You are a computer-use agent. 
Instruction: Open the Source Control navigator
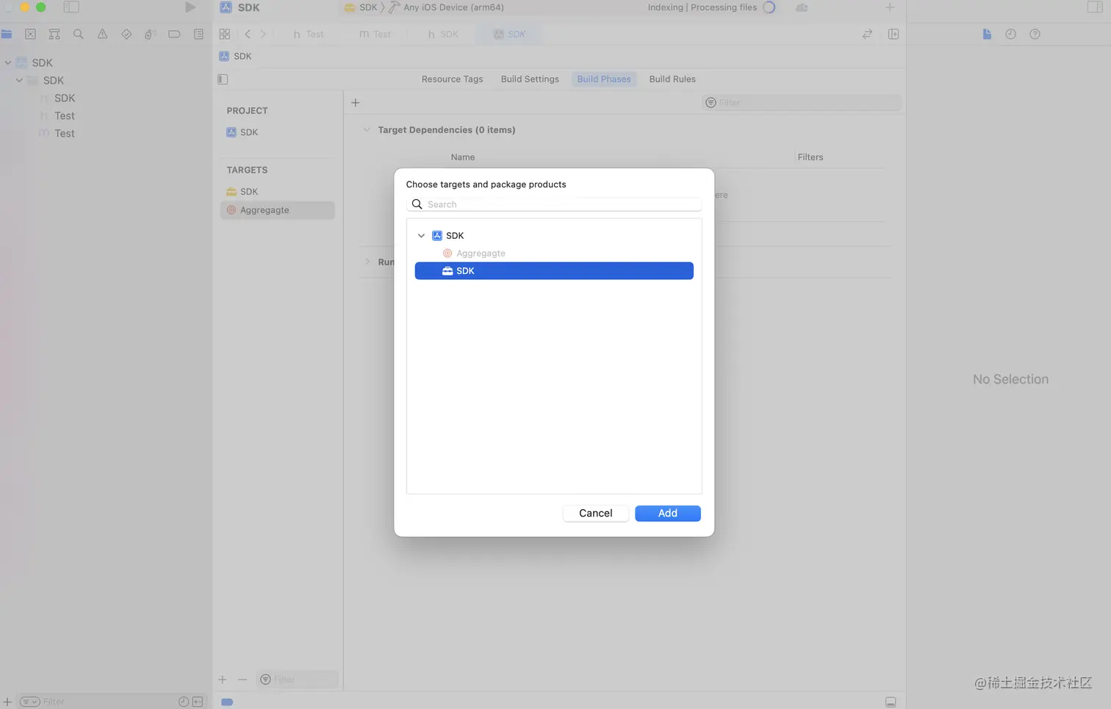(30, 34)
